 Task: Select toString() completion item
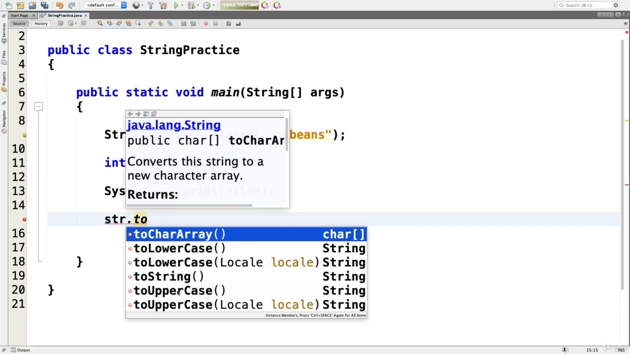click(246, 277)
